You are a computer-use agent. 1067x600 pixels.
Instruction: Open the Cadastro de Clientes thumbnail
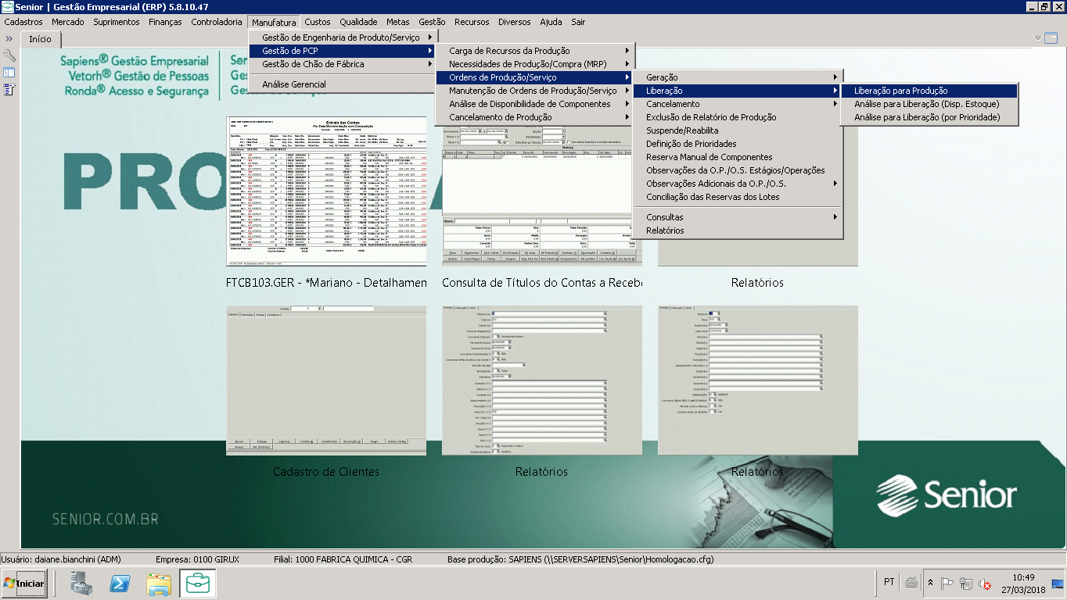(326, 380)
